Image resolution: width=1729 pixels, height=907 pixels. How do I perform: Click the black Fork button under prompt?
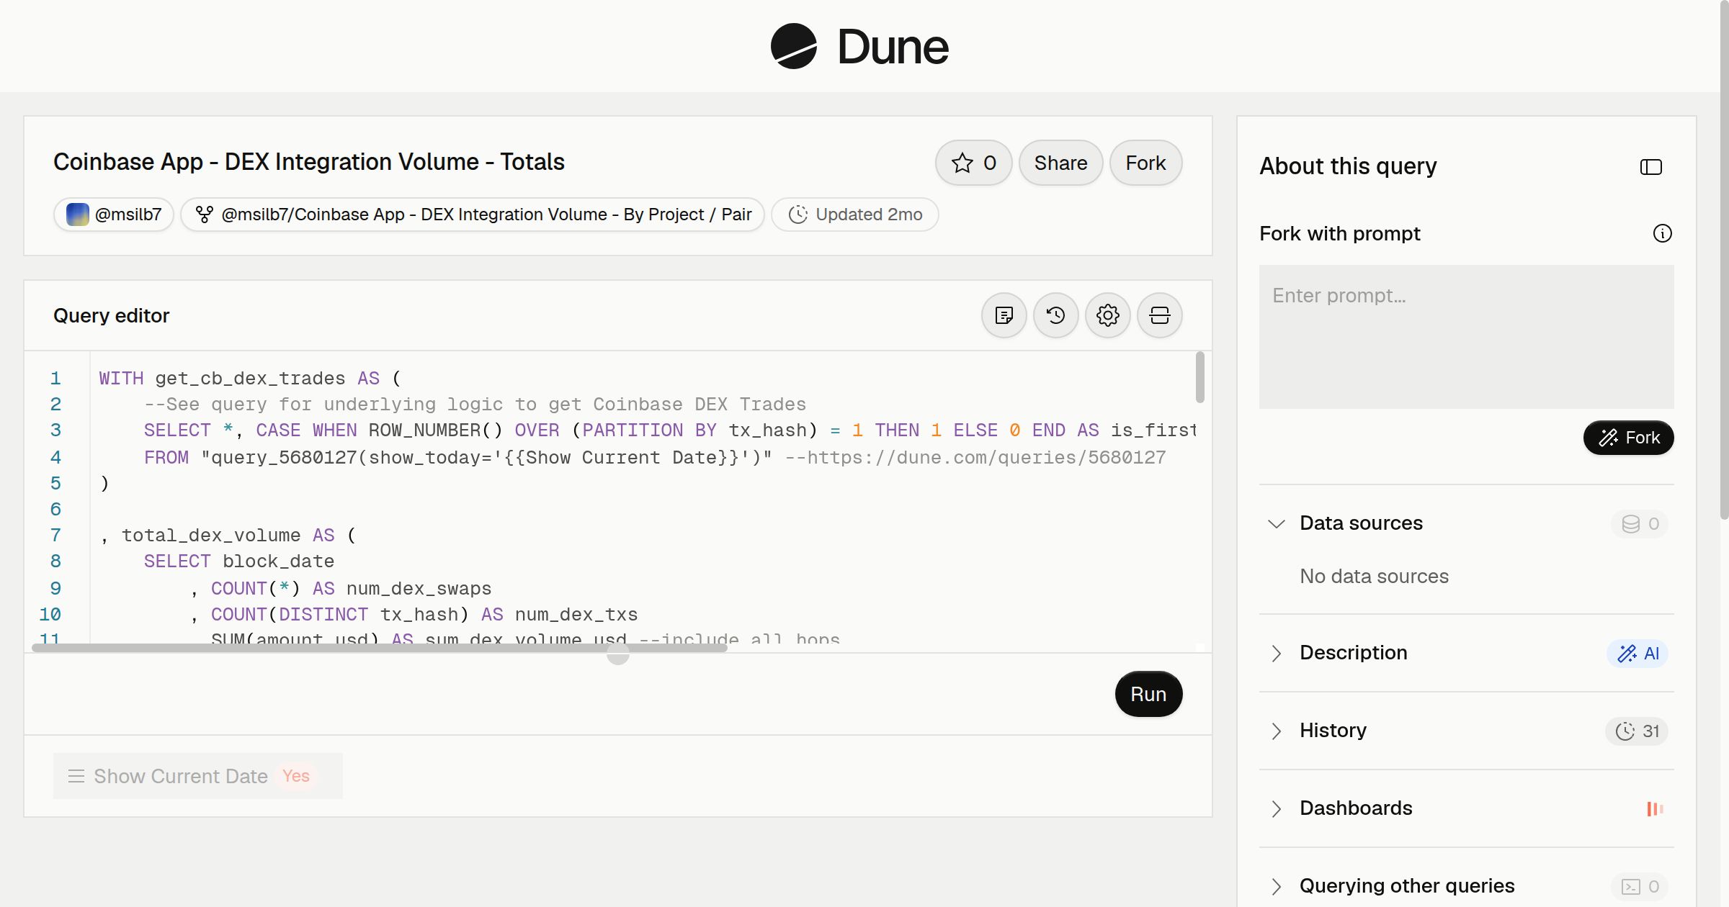click(x=1629, y=438)
